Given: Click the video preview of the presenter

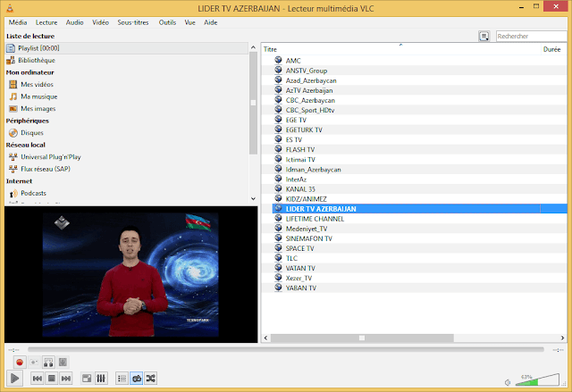Looking at the screenshot, I should coord(130,275).
